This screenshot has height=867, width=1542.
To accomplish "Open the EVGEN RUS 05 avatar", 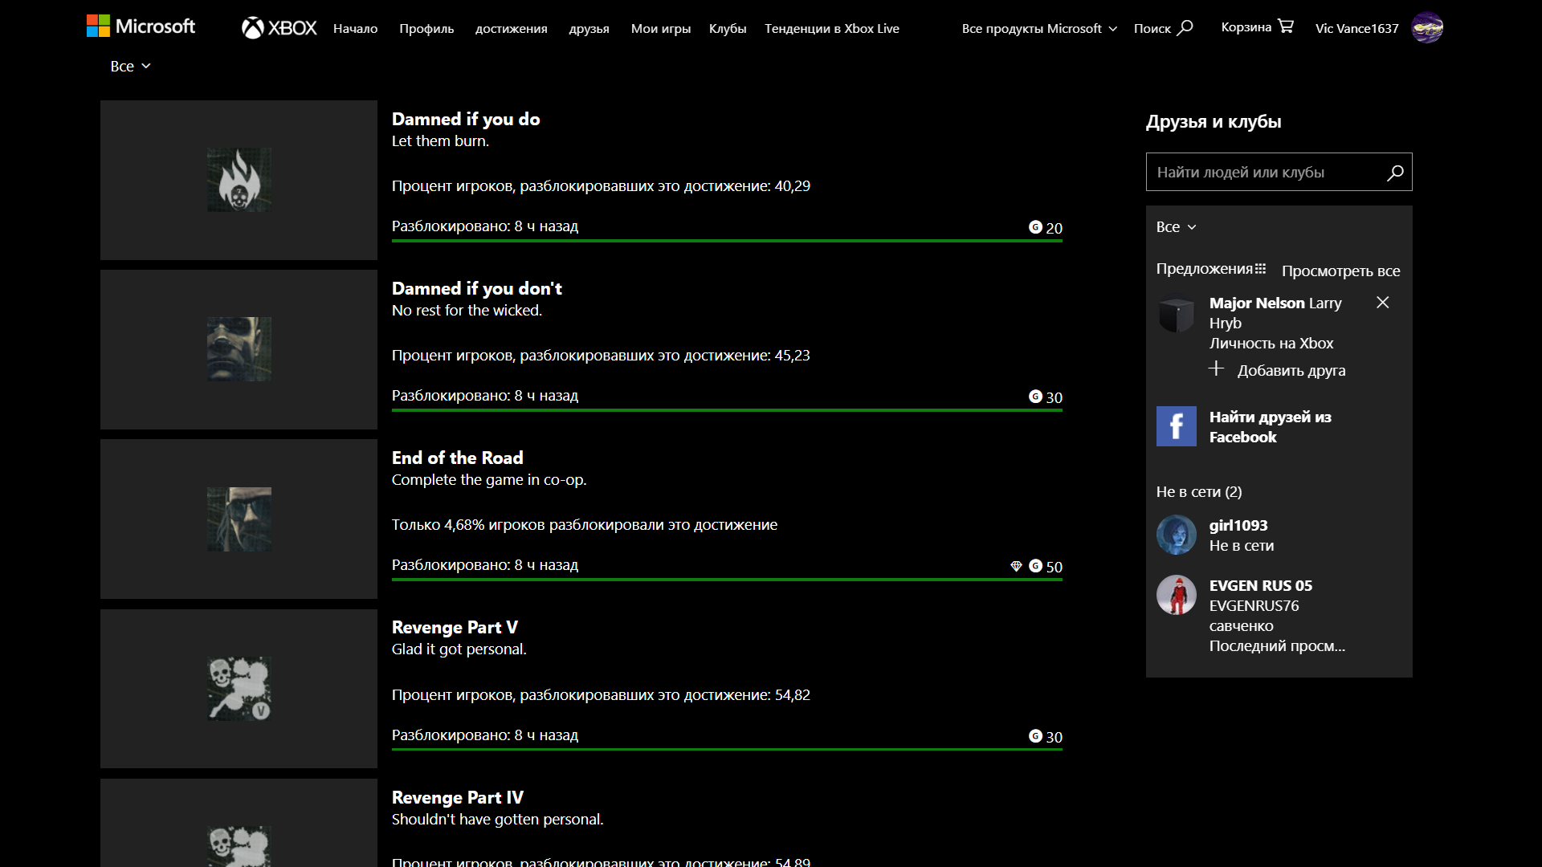I will pyautogui.click(x=1177, y=595).
